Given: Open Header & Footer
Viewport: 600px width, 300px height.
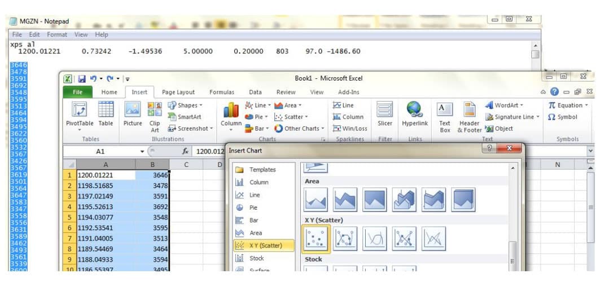Looking at the screenshot, I should 469,117.
